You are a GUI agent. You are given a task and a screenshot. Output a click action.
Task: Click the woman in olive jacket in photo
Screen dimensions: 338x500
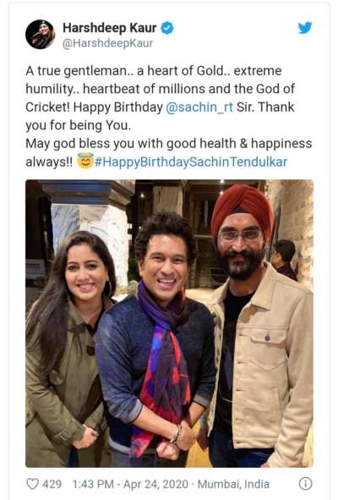pos(67,349)
